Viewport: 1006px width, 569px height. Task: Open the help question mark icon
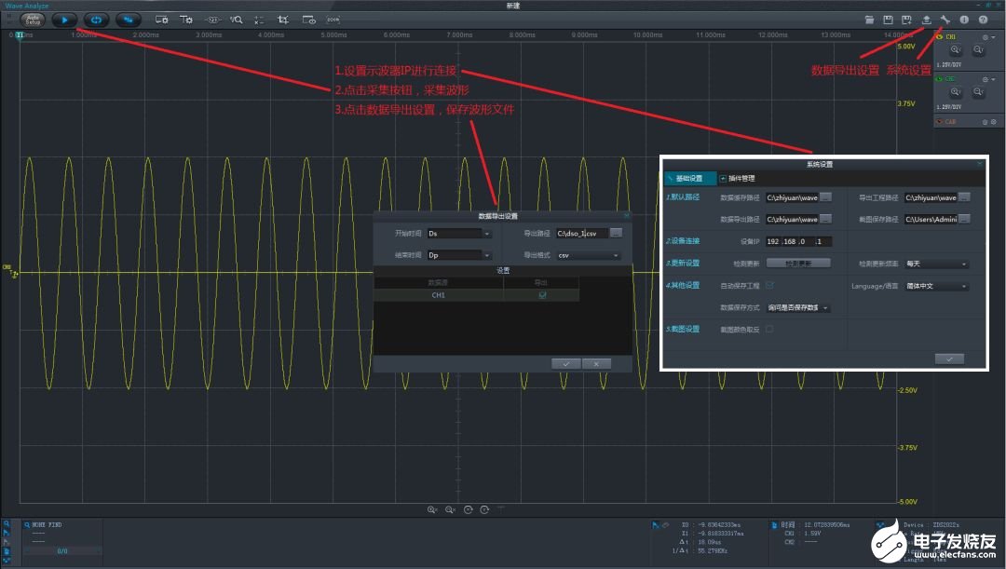[983, 20]
